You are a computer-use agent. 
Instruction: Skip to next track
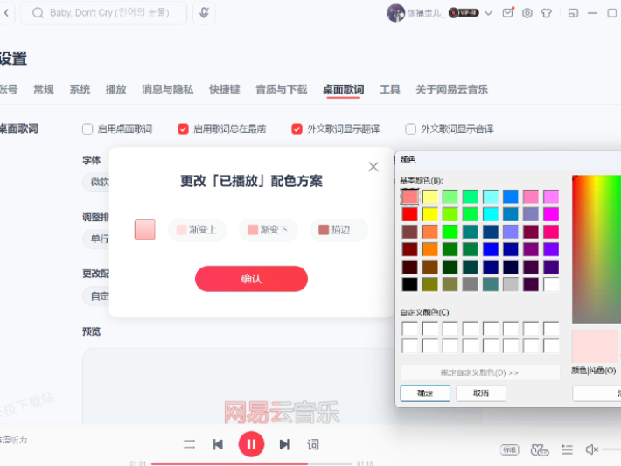[284, 444]
